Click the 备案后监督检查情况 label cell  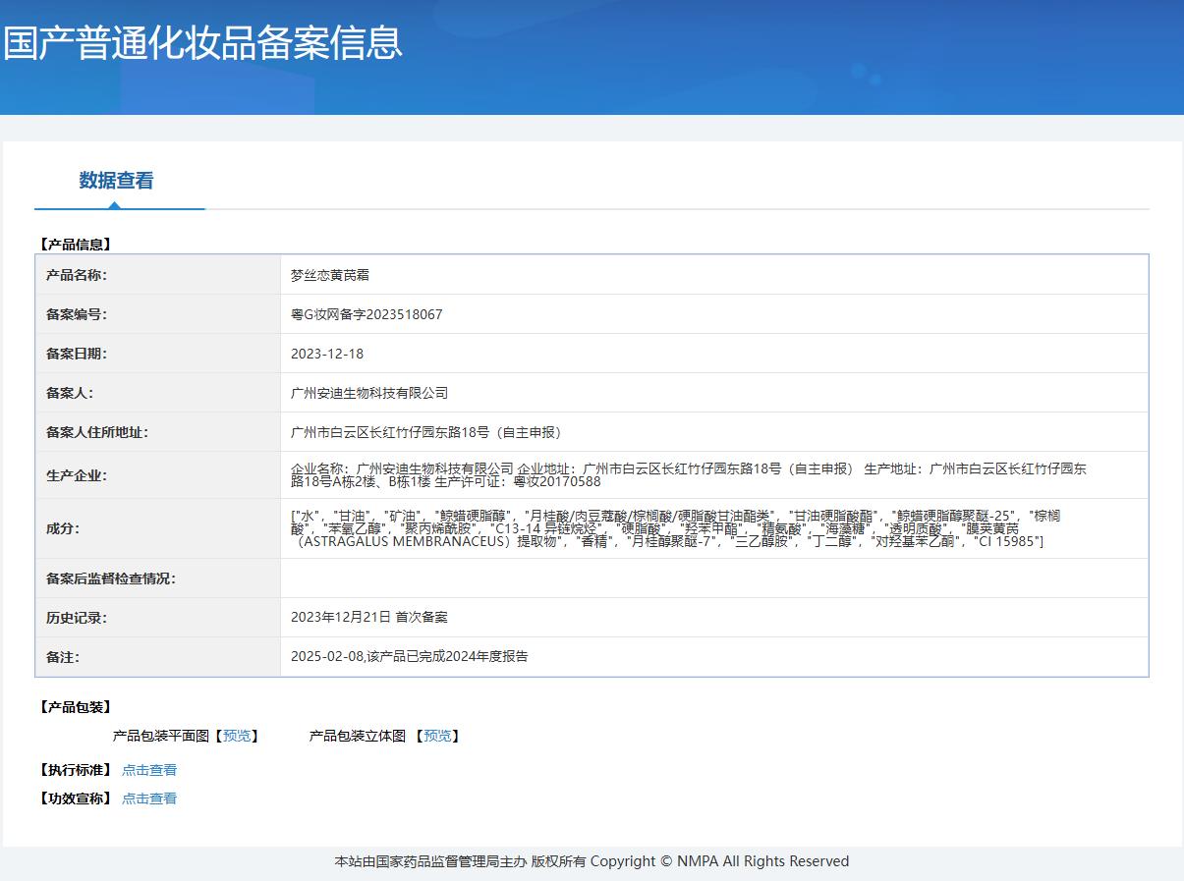click(111, 578)
